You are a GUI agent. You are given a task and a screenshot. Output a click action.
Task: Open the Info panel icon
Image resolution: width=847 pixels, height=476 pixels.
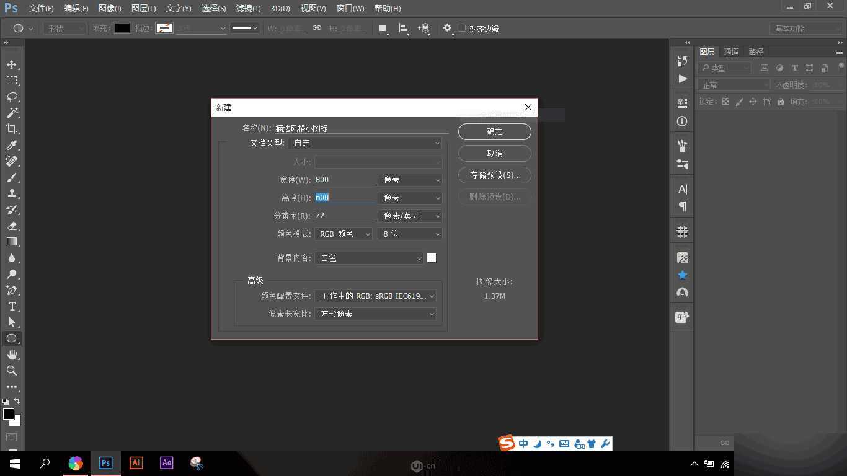tap(682, 121)
